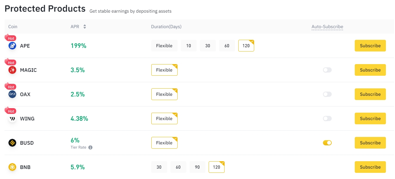Click the BUSD coin icon

[12, 143]
